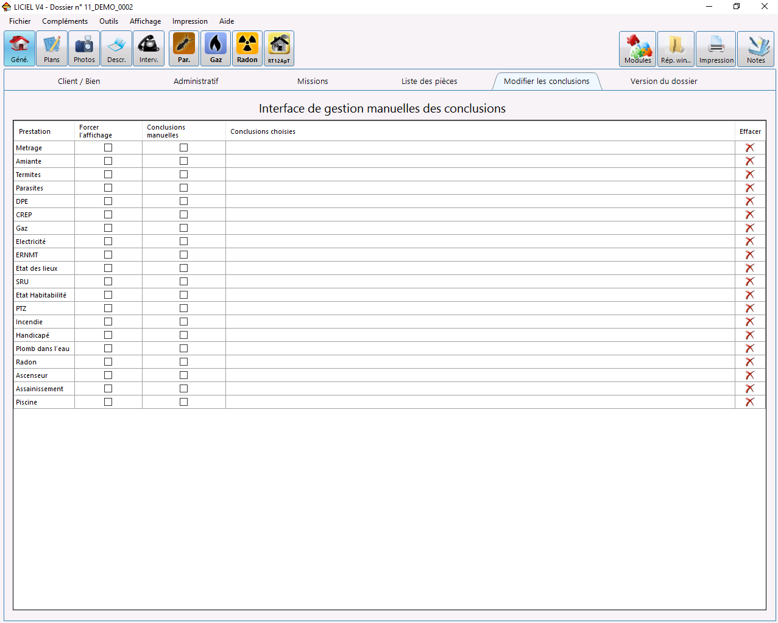This screenshot has width=778, height=623.
Task: Open the Notes icon
Action: pyautogui.click(x=756, y=49)
